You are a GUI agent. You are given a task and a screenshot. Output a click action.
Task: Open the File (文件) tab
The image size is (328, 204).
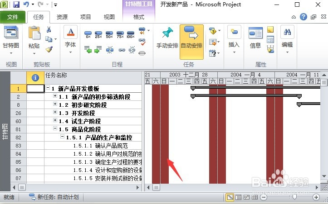coord(13,17)
